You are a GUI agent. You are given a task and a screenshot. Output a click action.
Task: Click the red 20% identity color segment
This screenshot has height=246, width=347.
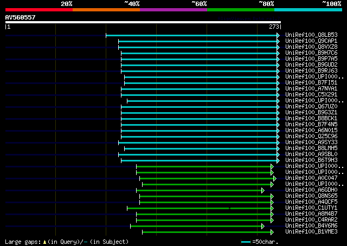(x=39, y=10)
